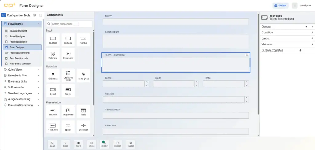Increase the Länge value stepper
Viewport: 315px width, 150px height.
pyautogui.click(x=147, y=82)
